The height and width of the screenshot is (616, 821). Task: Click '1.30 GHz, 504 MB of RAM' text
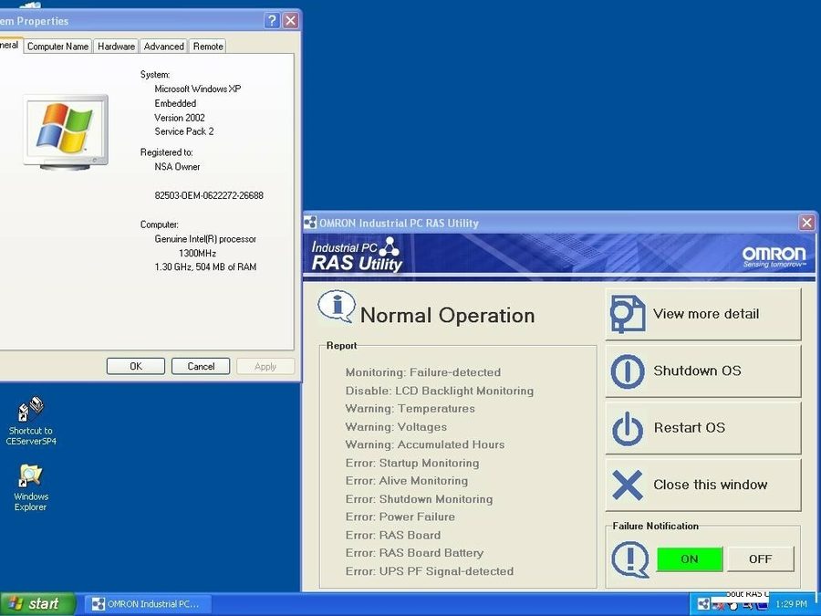pos(205,266)
